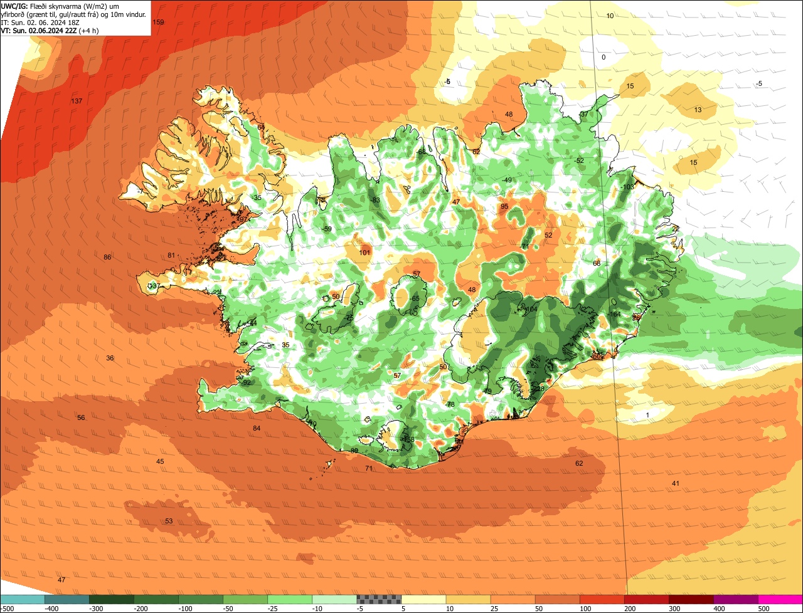Click the pale green legend swatch between -10 and -5
803x613 pixels.
[334, 599]
